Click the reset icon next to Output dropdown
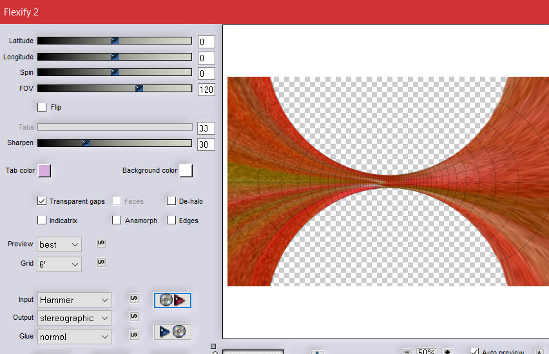The height and width of the screenshot is (354, 549). pyautogui.click(x=134, y=316)
